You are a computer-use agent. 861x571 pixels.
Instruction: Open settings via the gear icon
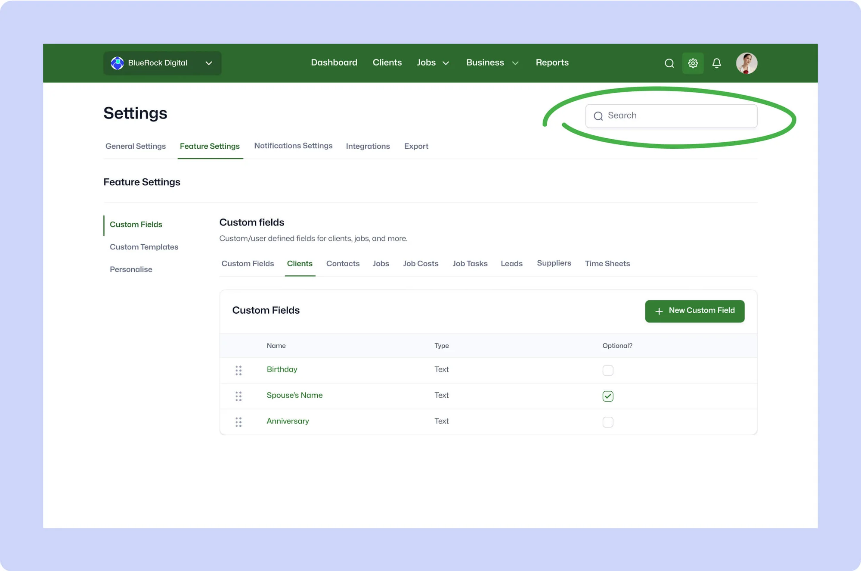point(693,63)
